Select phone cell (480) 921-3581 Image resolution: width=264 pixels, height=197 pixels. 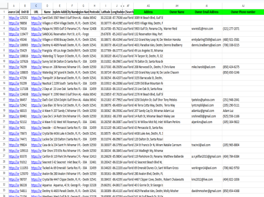tap(243, 39)
